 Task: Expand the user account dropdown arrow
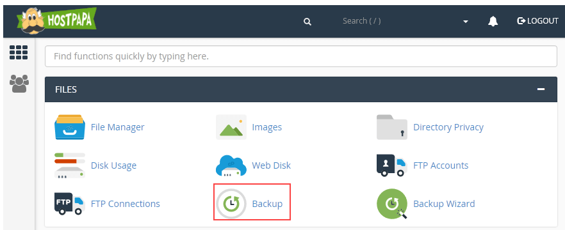(x=466, y=22)
